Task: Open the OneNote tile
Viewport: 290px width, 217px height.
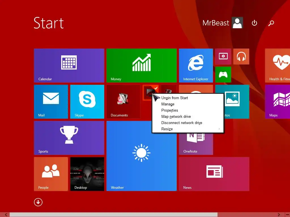Action: (196, 144)
